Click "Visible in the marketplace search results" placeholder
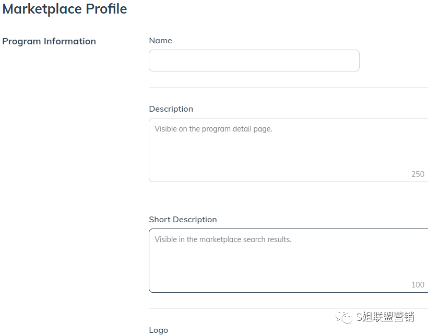This screenshot has height=336, width=428. (x=223, y=239)
